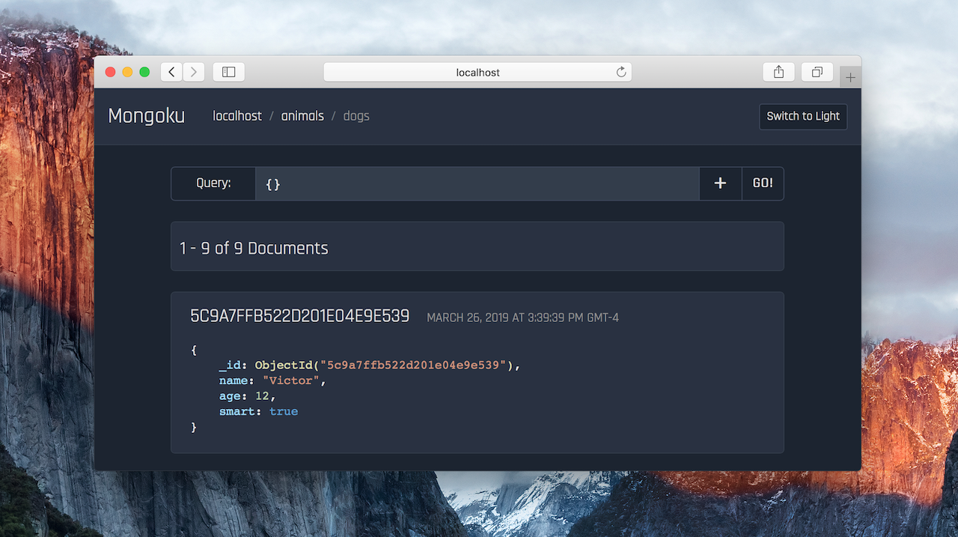Open the animals database breadcrumb
958x537 pixels.
tap(302, 116)
